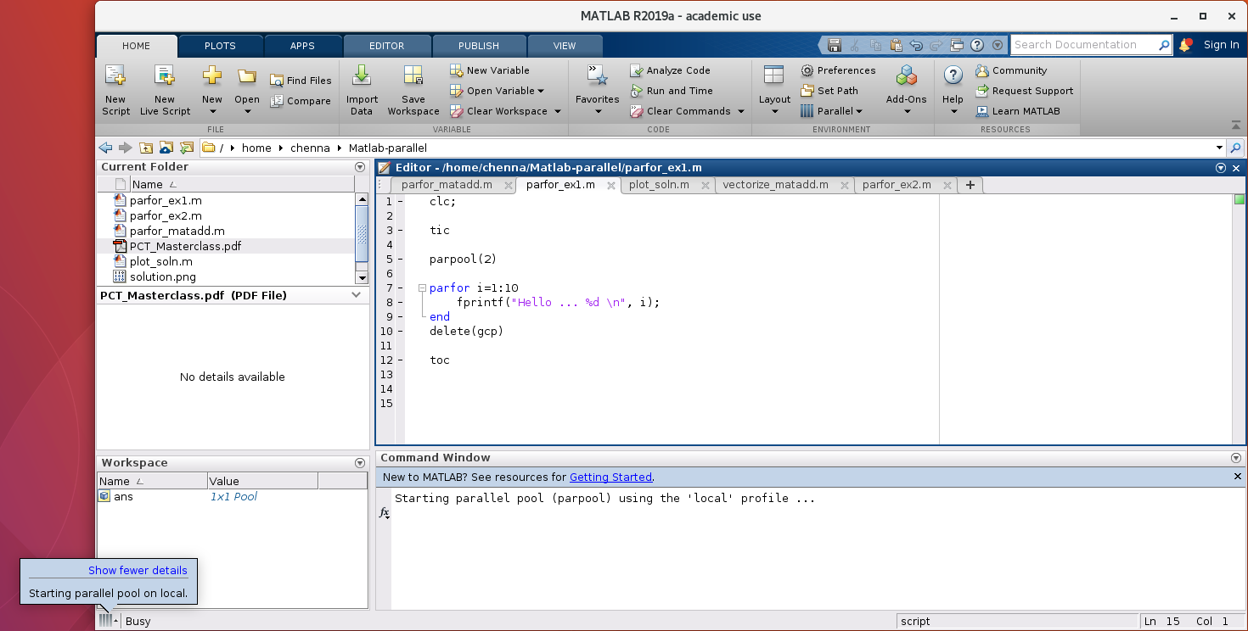Click the Paste icon in quick access toolbar
This screenshot has width=1248, height=631.
[896, 45]
